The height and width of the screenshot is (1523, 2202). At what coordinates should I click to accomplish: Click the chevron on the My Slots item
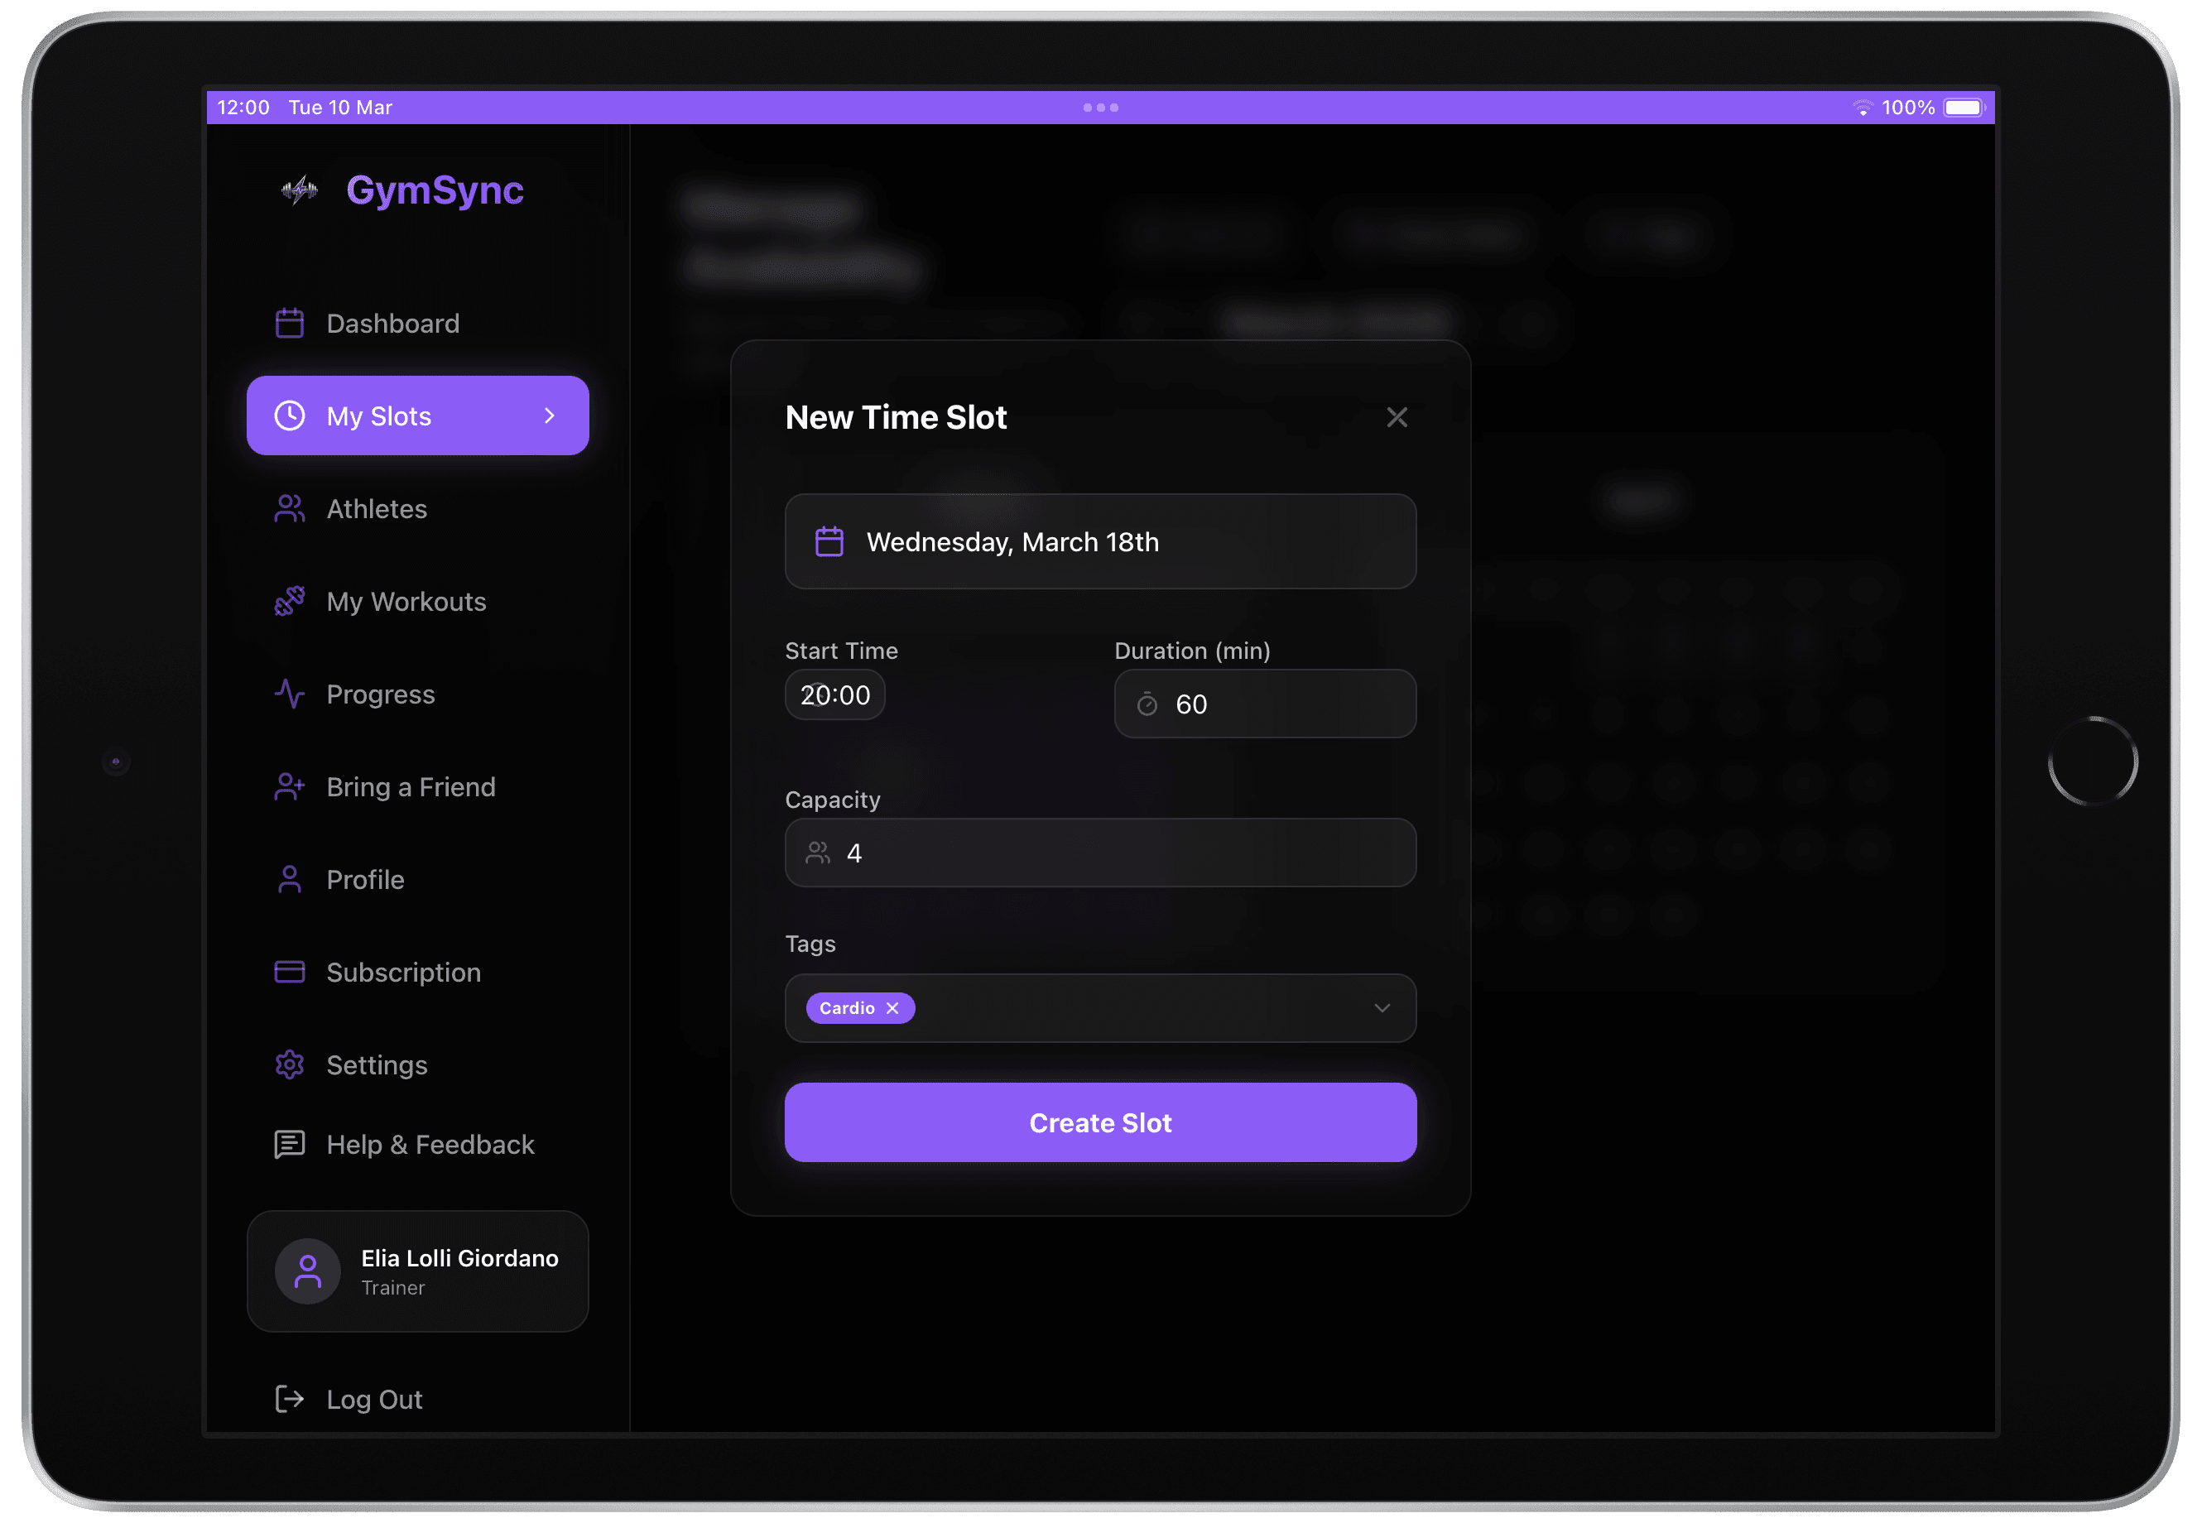549,416
